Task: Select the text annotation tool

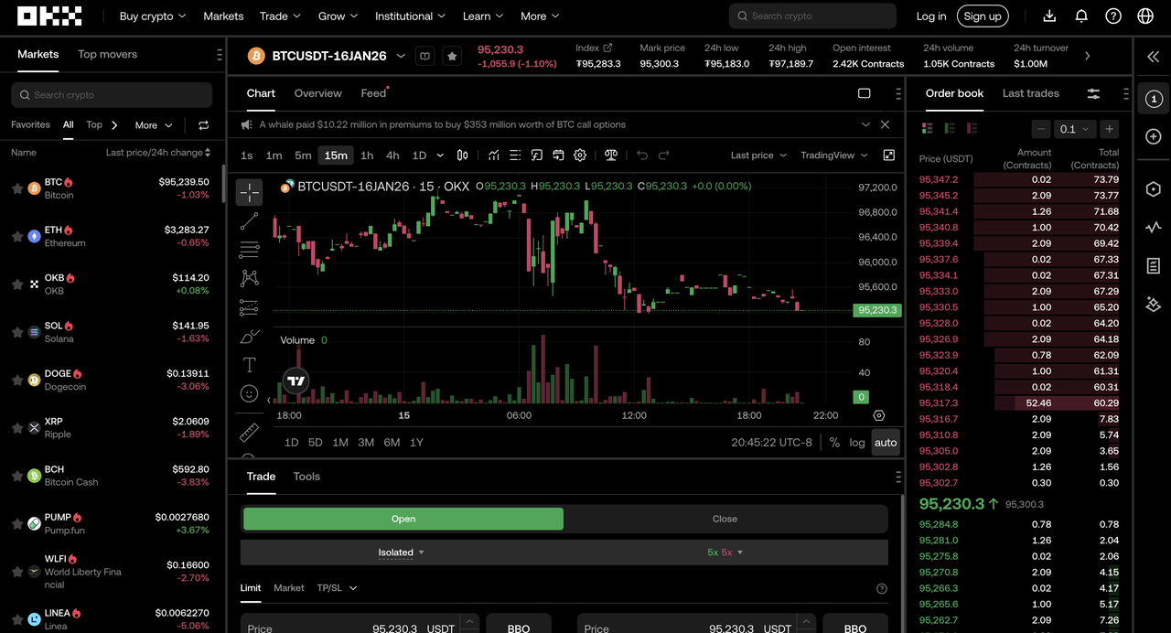Action: [x=249, y=365]
